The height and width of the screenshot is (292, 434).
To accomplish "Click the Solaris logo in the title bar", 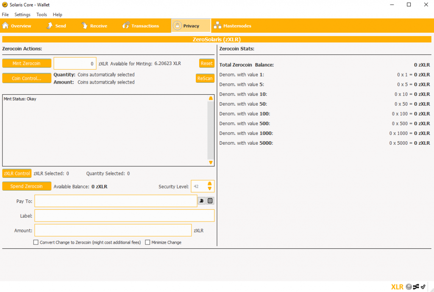I will 4,5.
